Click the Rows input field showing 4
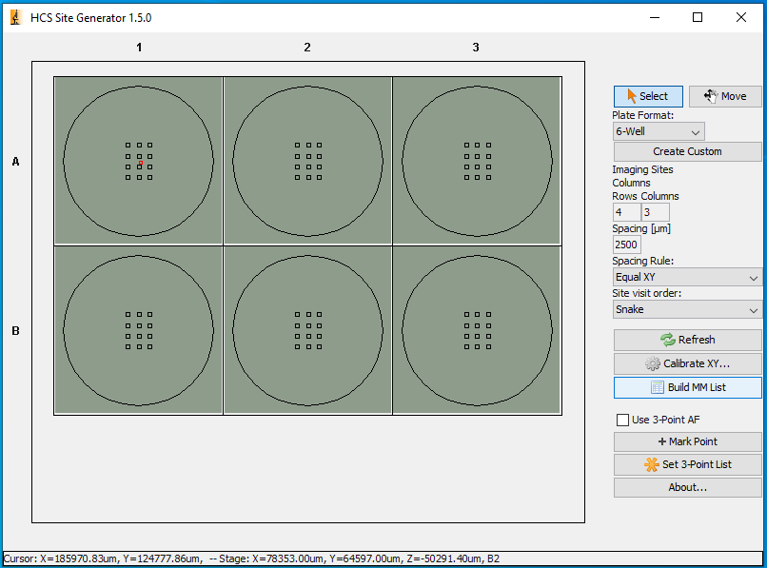 [625, 212]
